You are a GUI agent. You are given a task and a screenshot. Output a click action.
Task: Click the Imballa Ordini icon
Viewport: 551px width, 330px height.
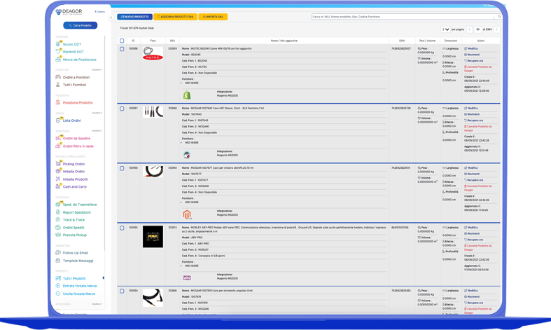pos(58,171)
